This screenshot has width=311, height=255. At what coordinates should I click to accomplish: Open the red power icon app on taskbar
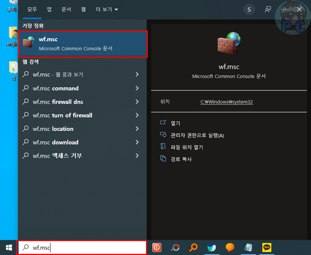(x=157, y=247)
